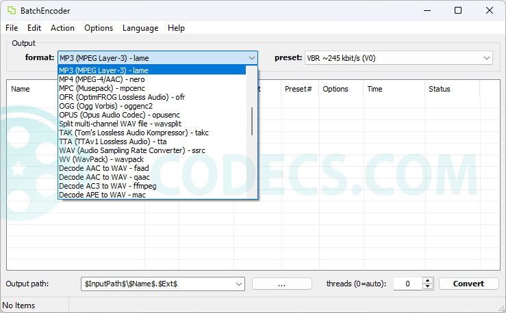506x313 pixels.
Task: Click the 'No Items' status bar text
Action: 18,305
